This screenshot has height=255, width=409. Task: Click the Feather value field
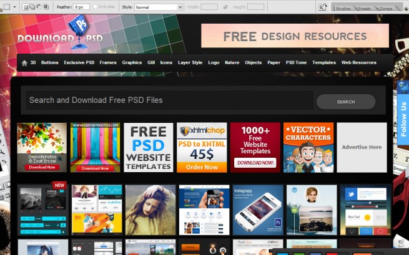[x=81, y=7]
